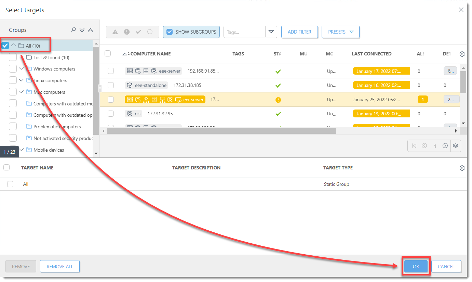
Task: Select Not activated security product group
Action: tap(63, 138)
